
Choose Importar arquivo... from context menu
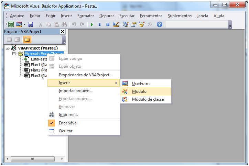tap(75, 91)
